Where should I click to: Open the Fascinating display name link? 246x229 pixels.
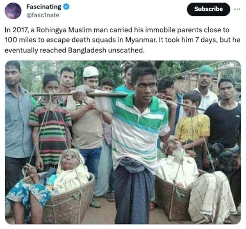43,7
